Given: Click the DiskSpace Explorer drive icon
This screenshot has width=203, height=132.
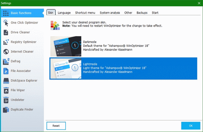Looking at the screenshot, I should [6, 81].
